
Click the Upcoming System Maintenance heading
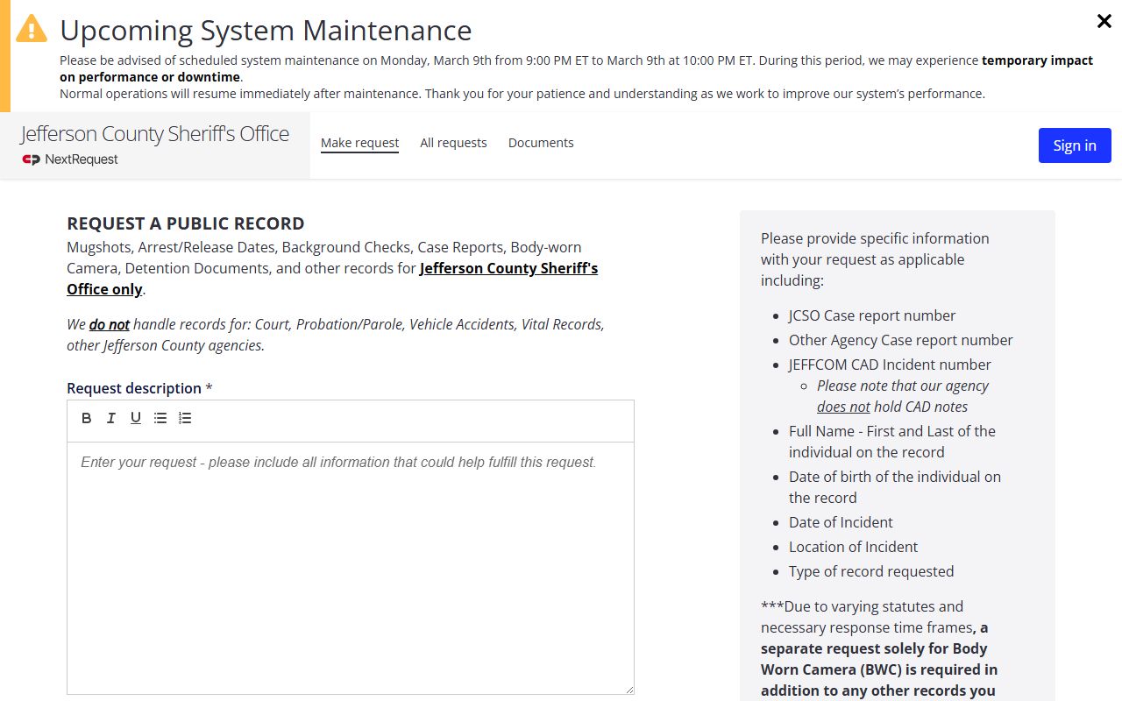click(x=266, y=31)
